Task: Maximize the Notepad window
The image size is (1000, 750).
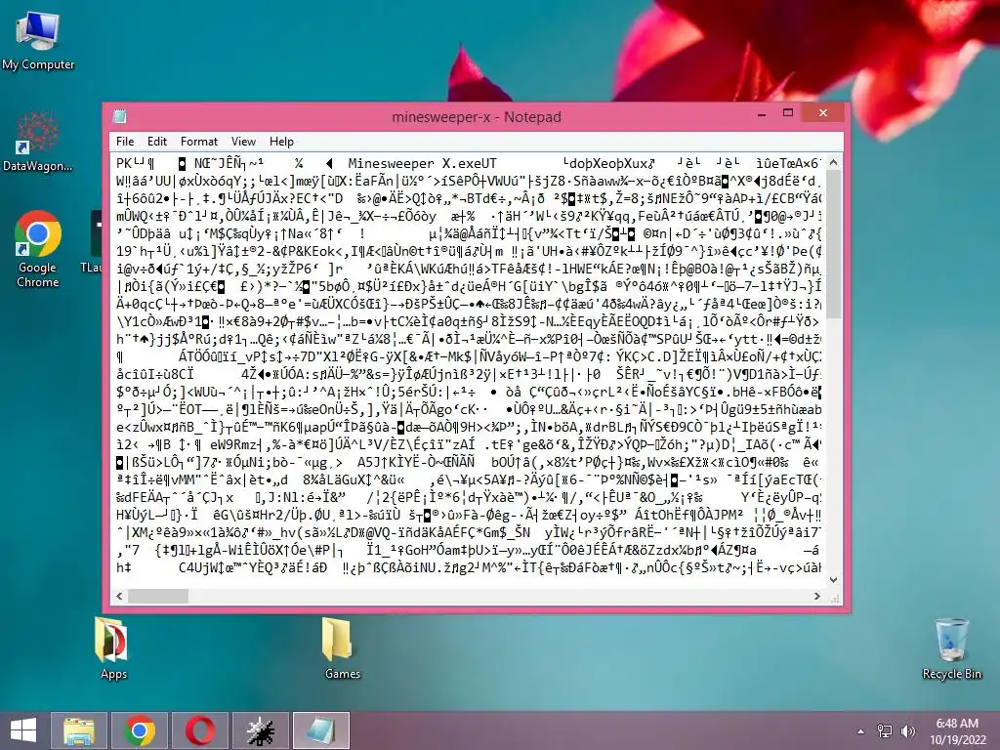Action: (x=788, y=113)
